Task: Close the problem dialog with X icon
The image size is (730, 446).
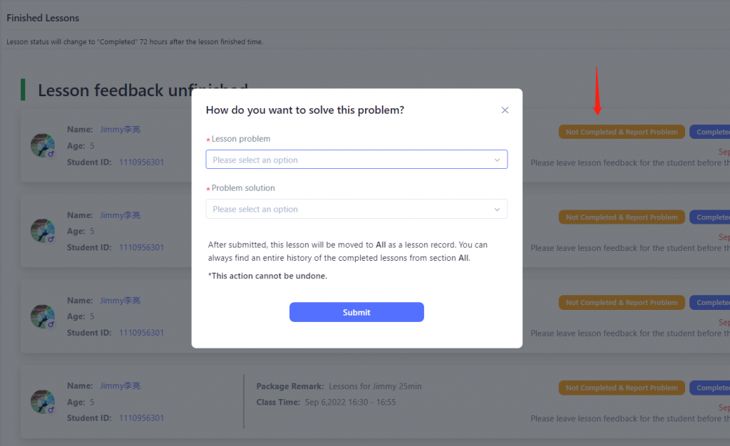Action: [505, 110]
